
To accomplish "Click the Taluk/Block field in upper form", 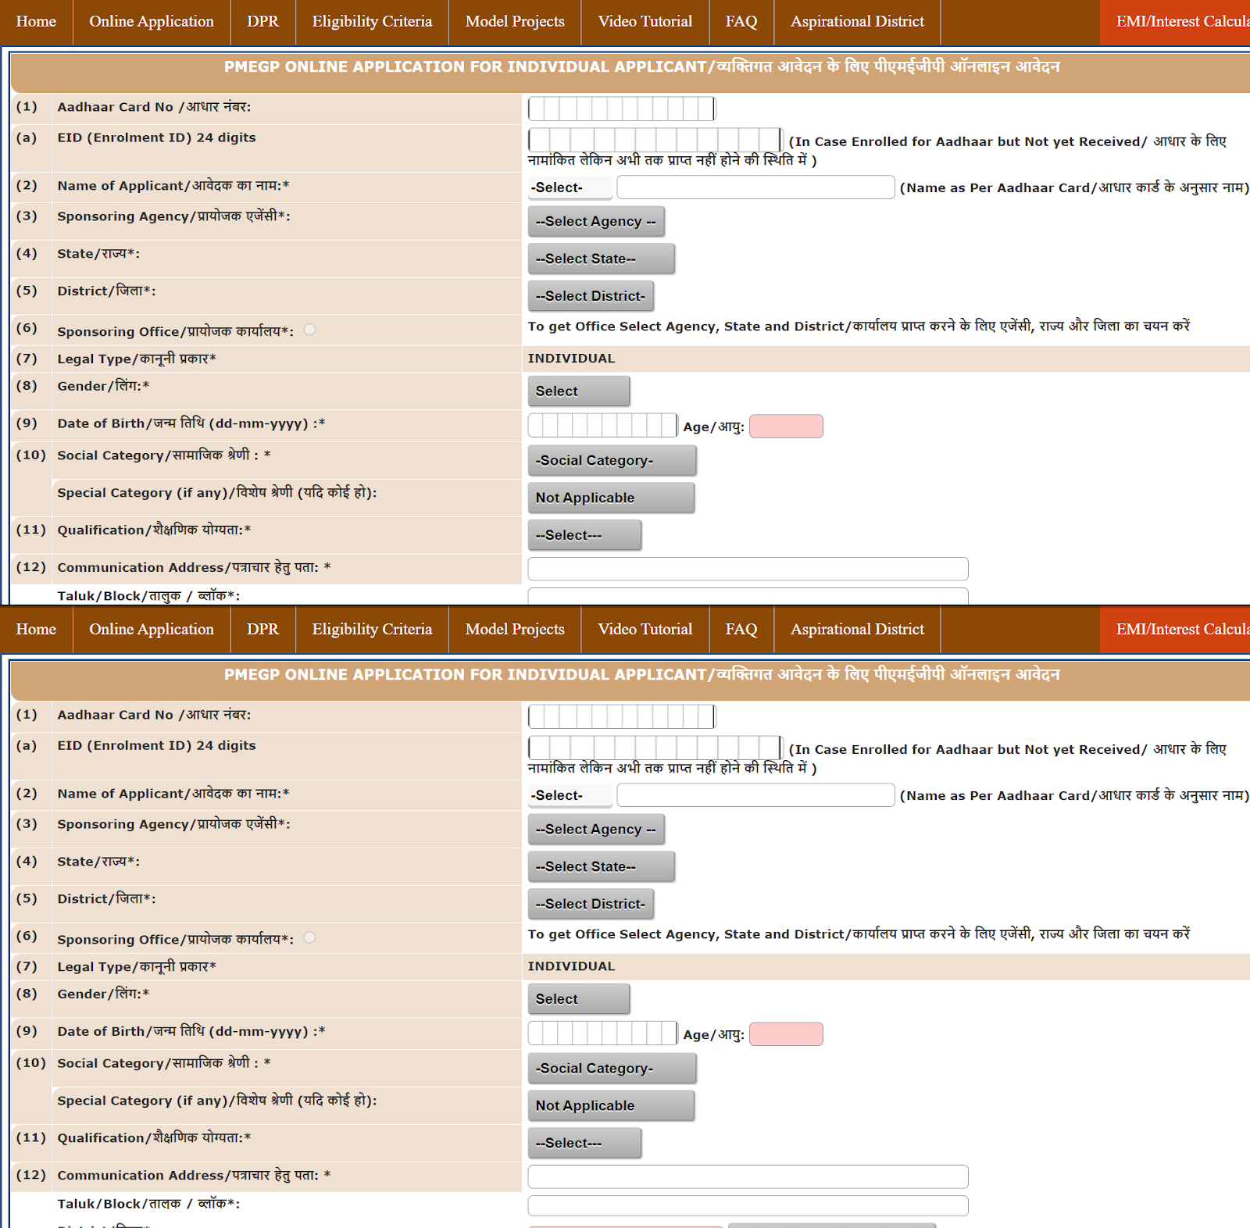I will point(748,596).
